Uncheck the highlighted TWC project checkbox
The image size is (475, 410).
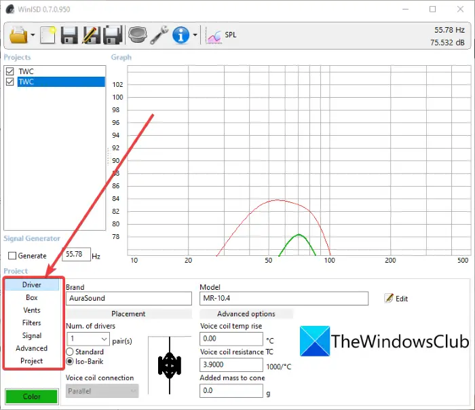[10, 82]
